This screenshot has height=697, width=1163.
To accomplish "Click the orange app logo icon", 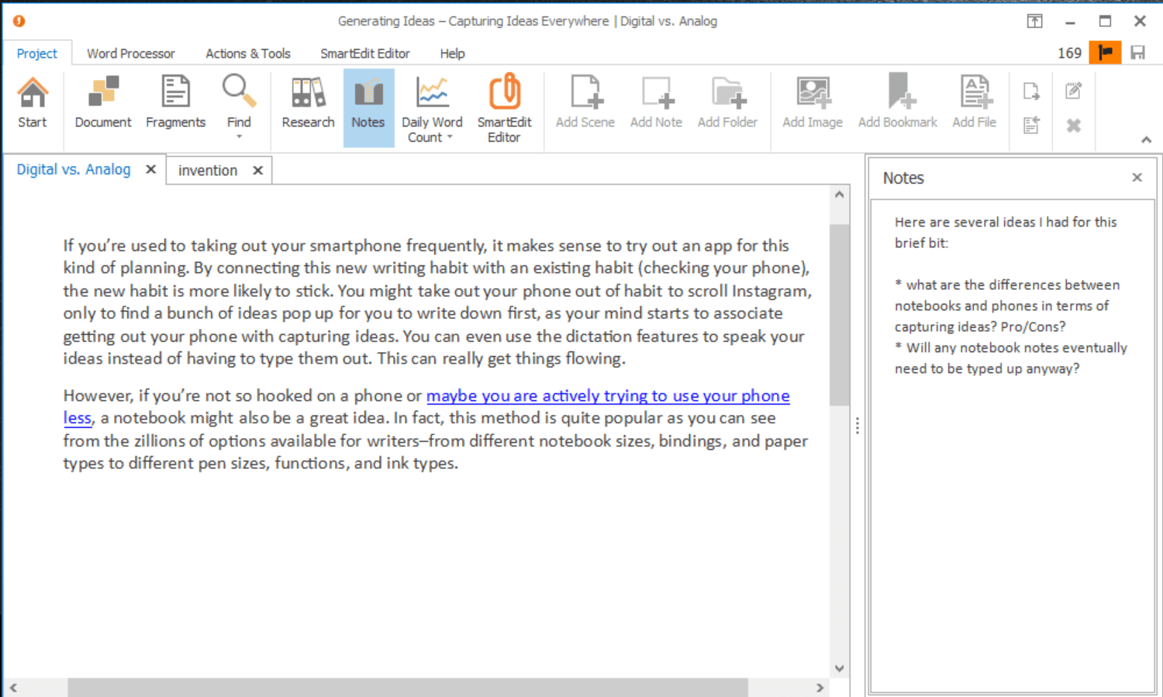I will pyautogui.click(x=19, y=21).
